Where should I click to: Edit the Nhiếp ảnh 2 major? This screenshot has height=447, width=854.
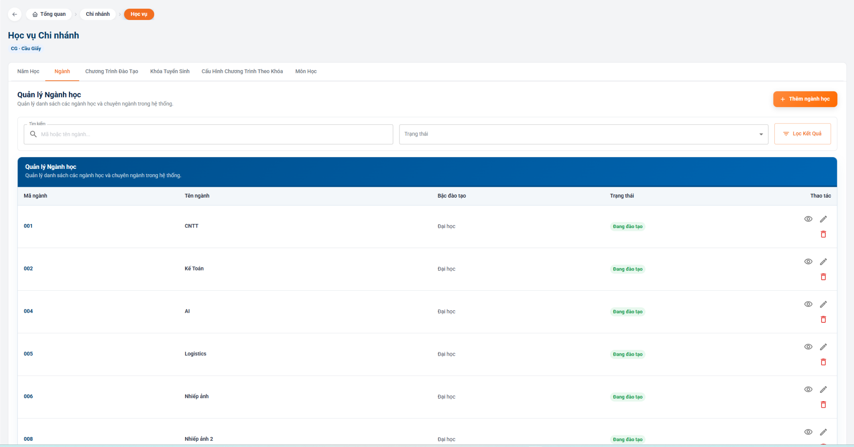coord(823,432)
